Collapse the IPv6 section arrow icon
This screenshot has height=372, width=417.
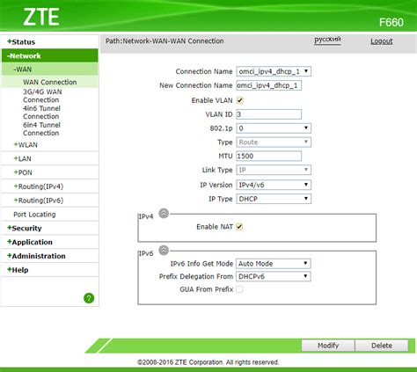click(164, 250)
